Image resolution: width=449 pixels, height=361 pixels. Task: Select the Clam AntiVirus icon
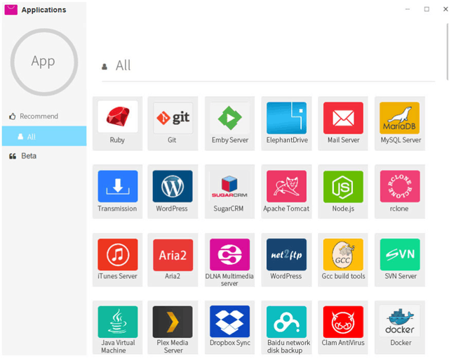click(343, 322)
